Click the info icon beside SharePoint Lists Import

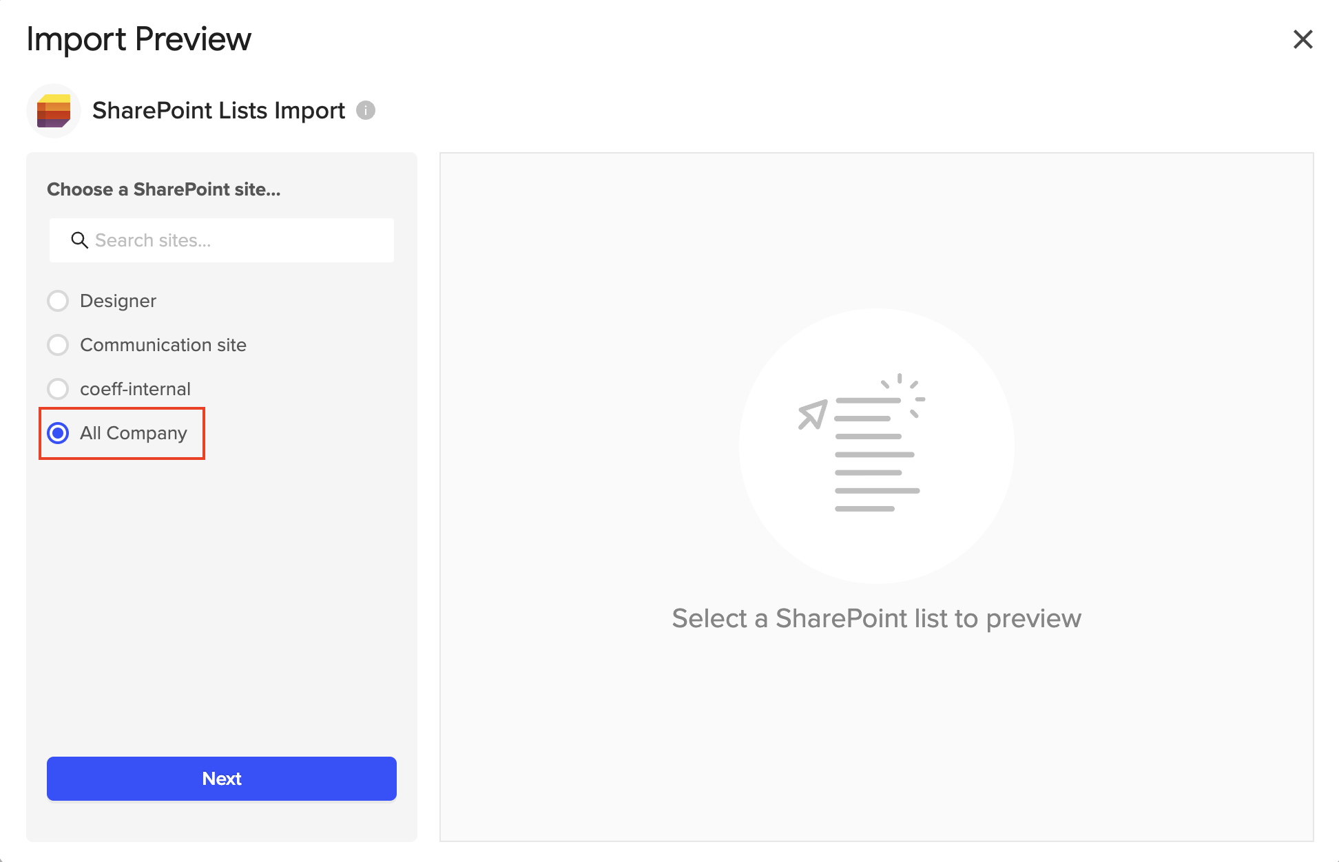366,110
